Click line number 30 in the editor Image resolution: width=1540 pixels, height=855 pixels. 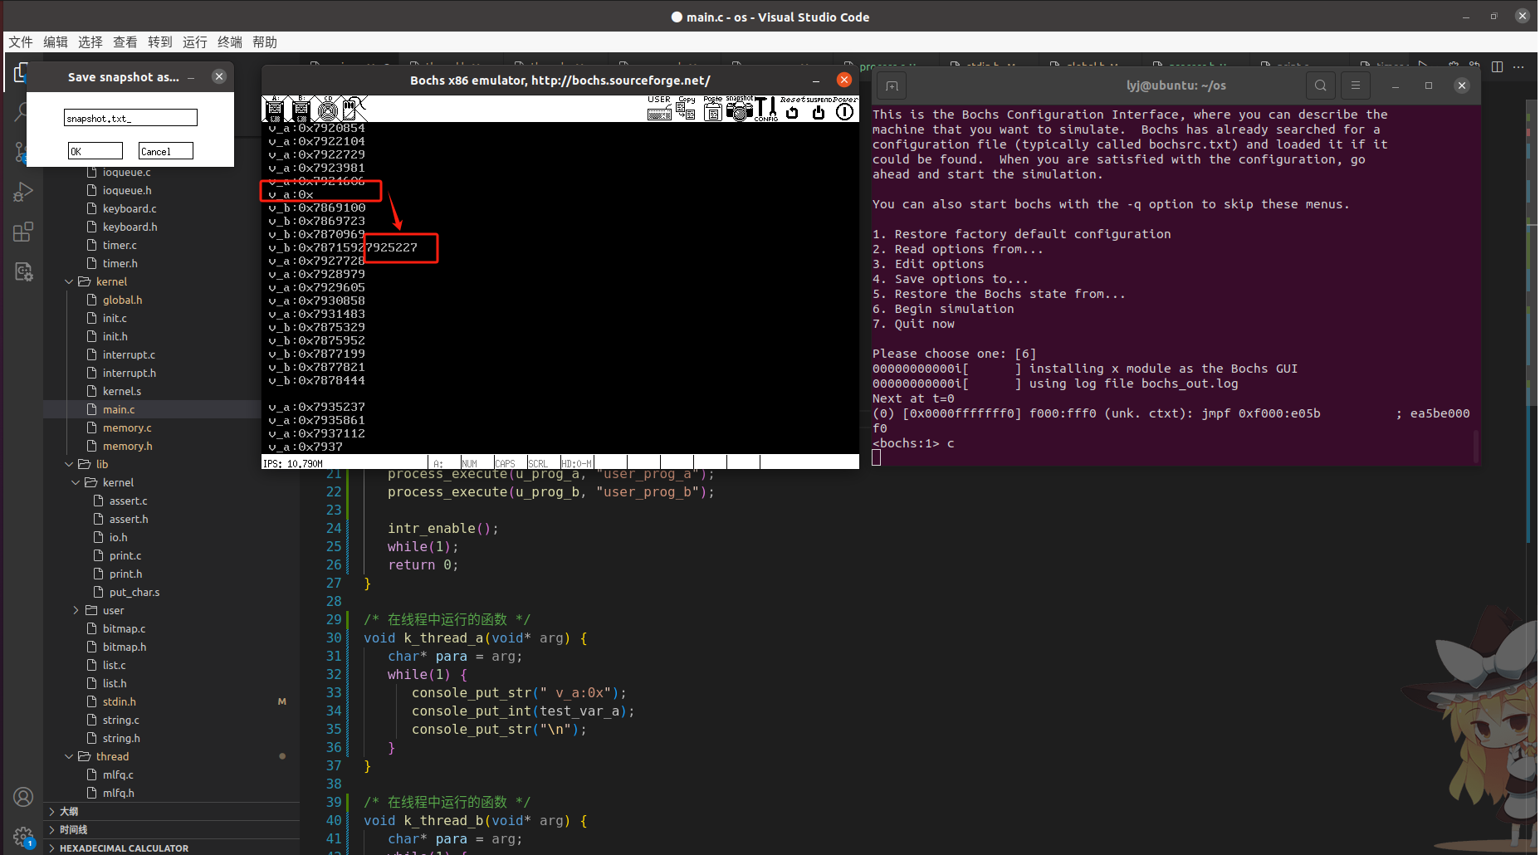point(334,638)
